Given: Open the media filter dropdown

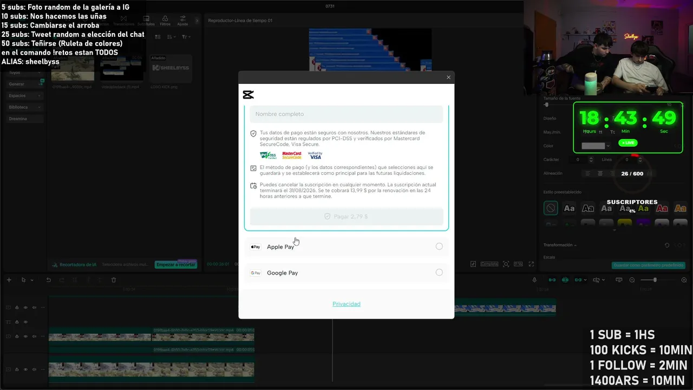Looking at the screenshot, I should (x=186, y=37).
